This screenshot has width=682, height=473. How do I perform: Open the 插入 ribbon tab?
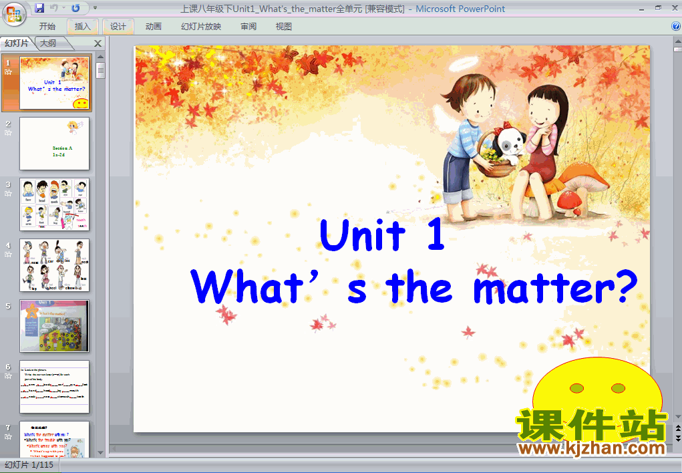(x=83, y=27)
